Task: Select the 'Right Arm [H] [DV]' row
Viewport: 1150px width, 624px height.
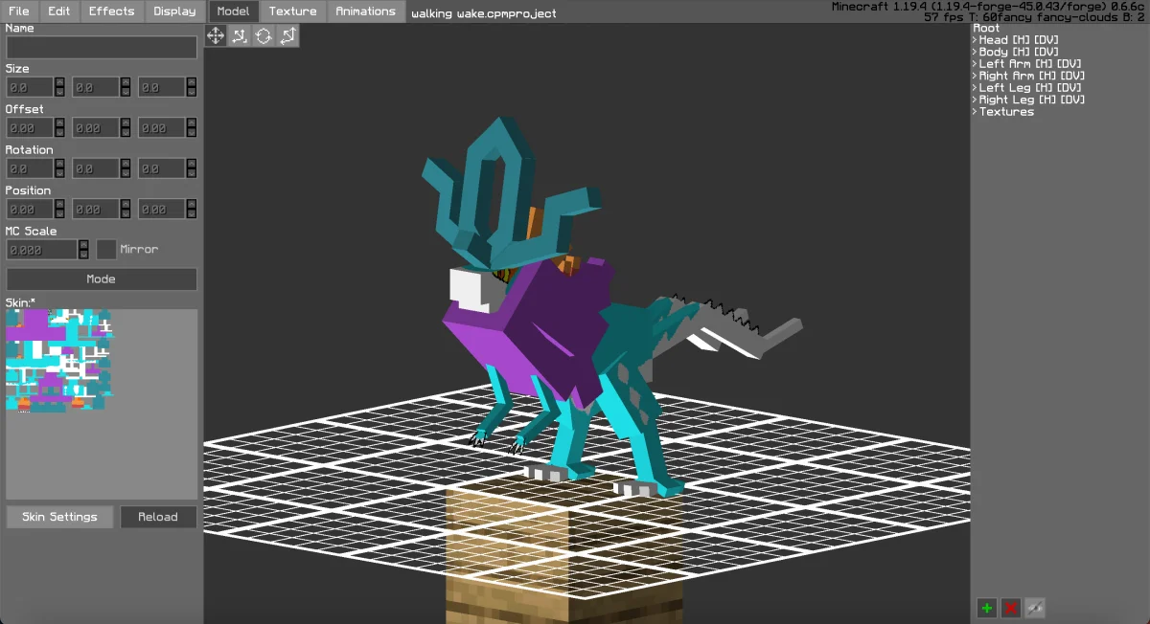Action: point(1032,76)
